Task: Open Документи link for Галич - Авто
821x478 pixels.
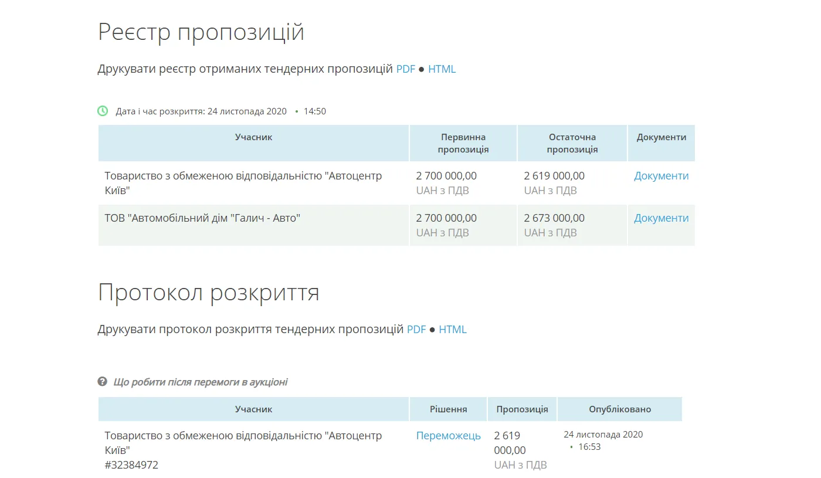Action: 661,218
